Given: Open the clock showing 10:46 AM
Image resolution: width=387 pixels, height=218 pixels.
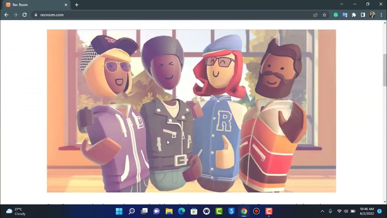Looking at the screenshot, I should point(367,211).
